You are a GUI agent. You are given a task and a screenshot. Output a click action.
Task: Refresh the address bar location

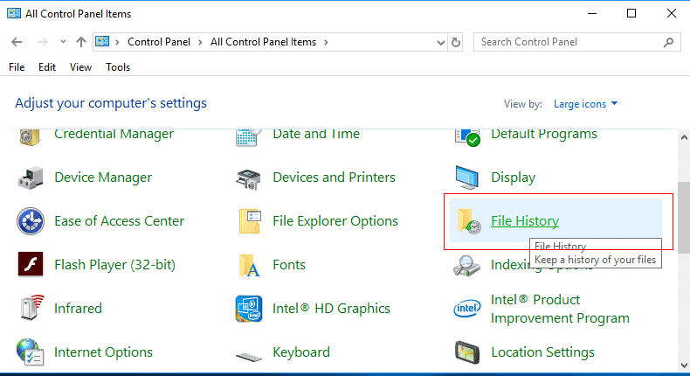coord(456,42)
